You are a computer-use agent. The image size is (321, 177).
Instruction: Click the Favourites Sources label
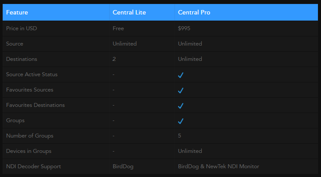[30, 90]
